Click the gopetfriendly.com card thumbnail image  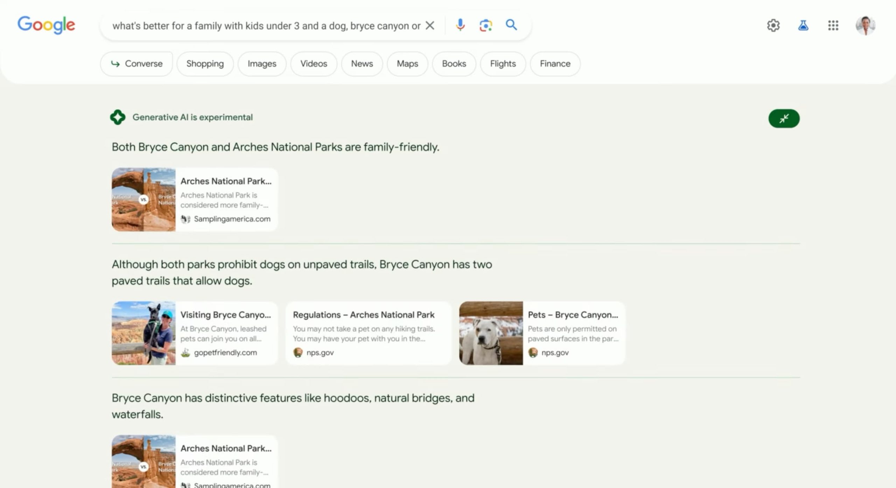[x=143, y=333]
